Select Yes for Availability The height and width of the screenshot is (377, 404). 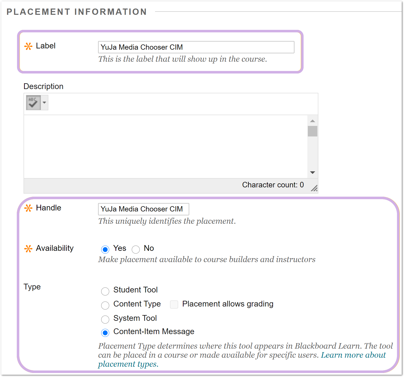105,249
